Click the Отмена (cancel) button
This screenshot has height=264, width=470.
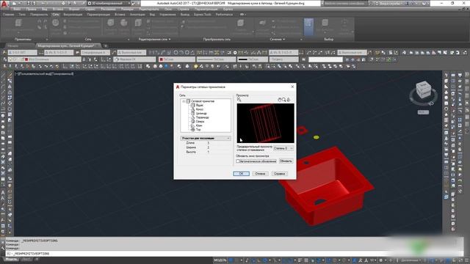point(260,174)
